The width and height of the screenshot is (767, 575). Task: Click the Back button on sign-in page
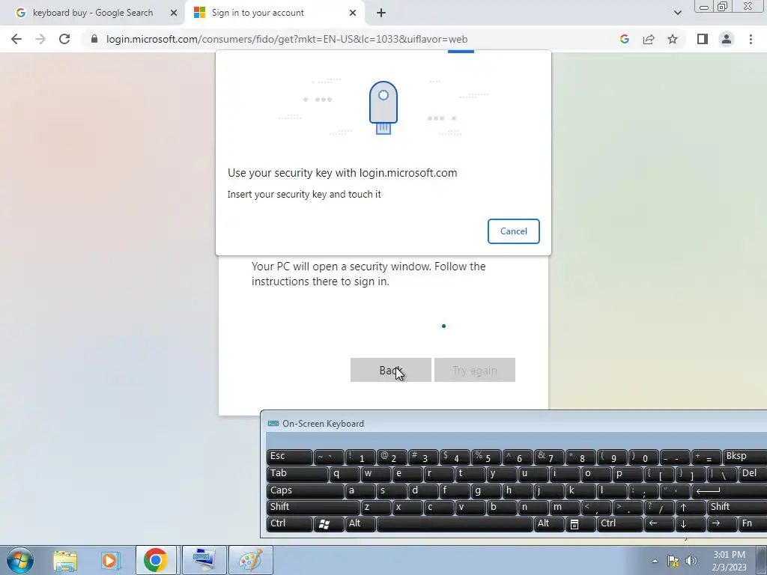(390, 370)
